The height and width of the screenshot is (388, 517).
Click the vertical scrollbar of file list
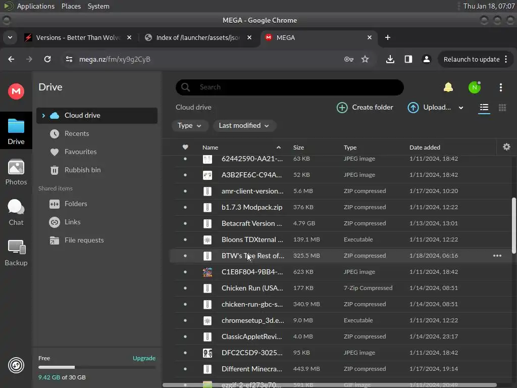(x=513, y=226)
